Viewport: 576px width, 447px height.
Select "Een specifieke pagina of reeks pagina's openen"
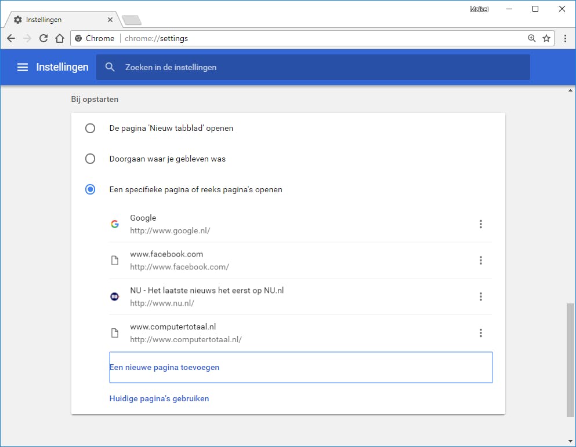pos(90,189)
